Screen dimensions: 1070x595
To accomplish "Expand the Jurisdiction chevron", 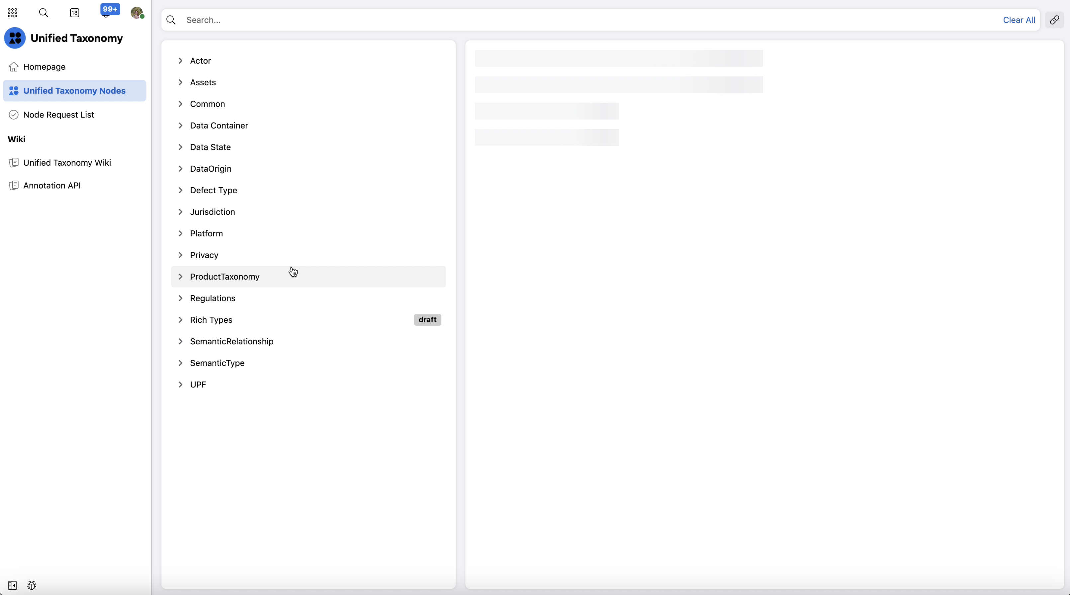I will pyautogui.click(x=180, y=212).
